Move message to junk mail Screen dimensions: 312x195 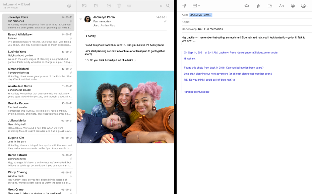(x=129, y=6)
